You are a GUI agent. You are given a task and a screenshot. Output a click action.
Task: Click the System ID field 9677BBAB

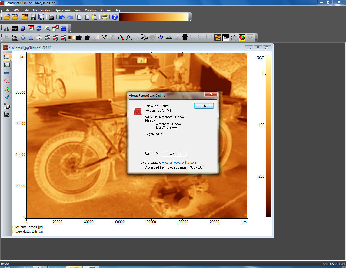[x=174, y=154]
